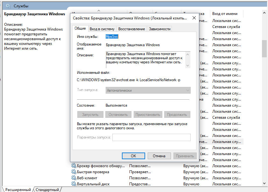Click Предостав... description of Виртуальный диск
This screenshot has height=192, width=268.
pos(140,184)
